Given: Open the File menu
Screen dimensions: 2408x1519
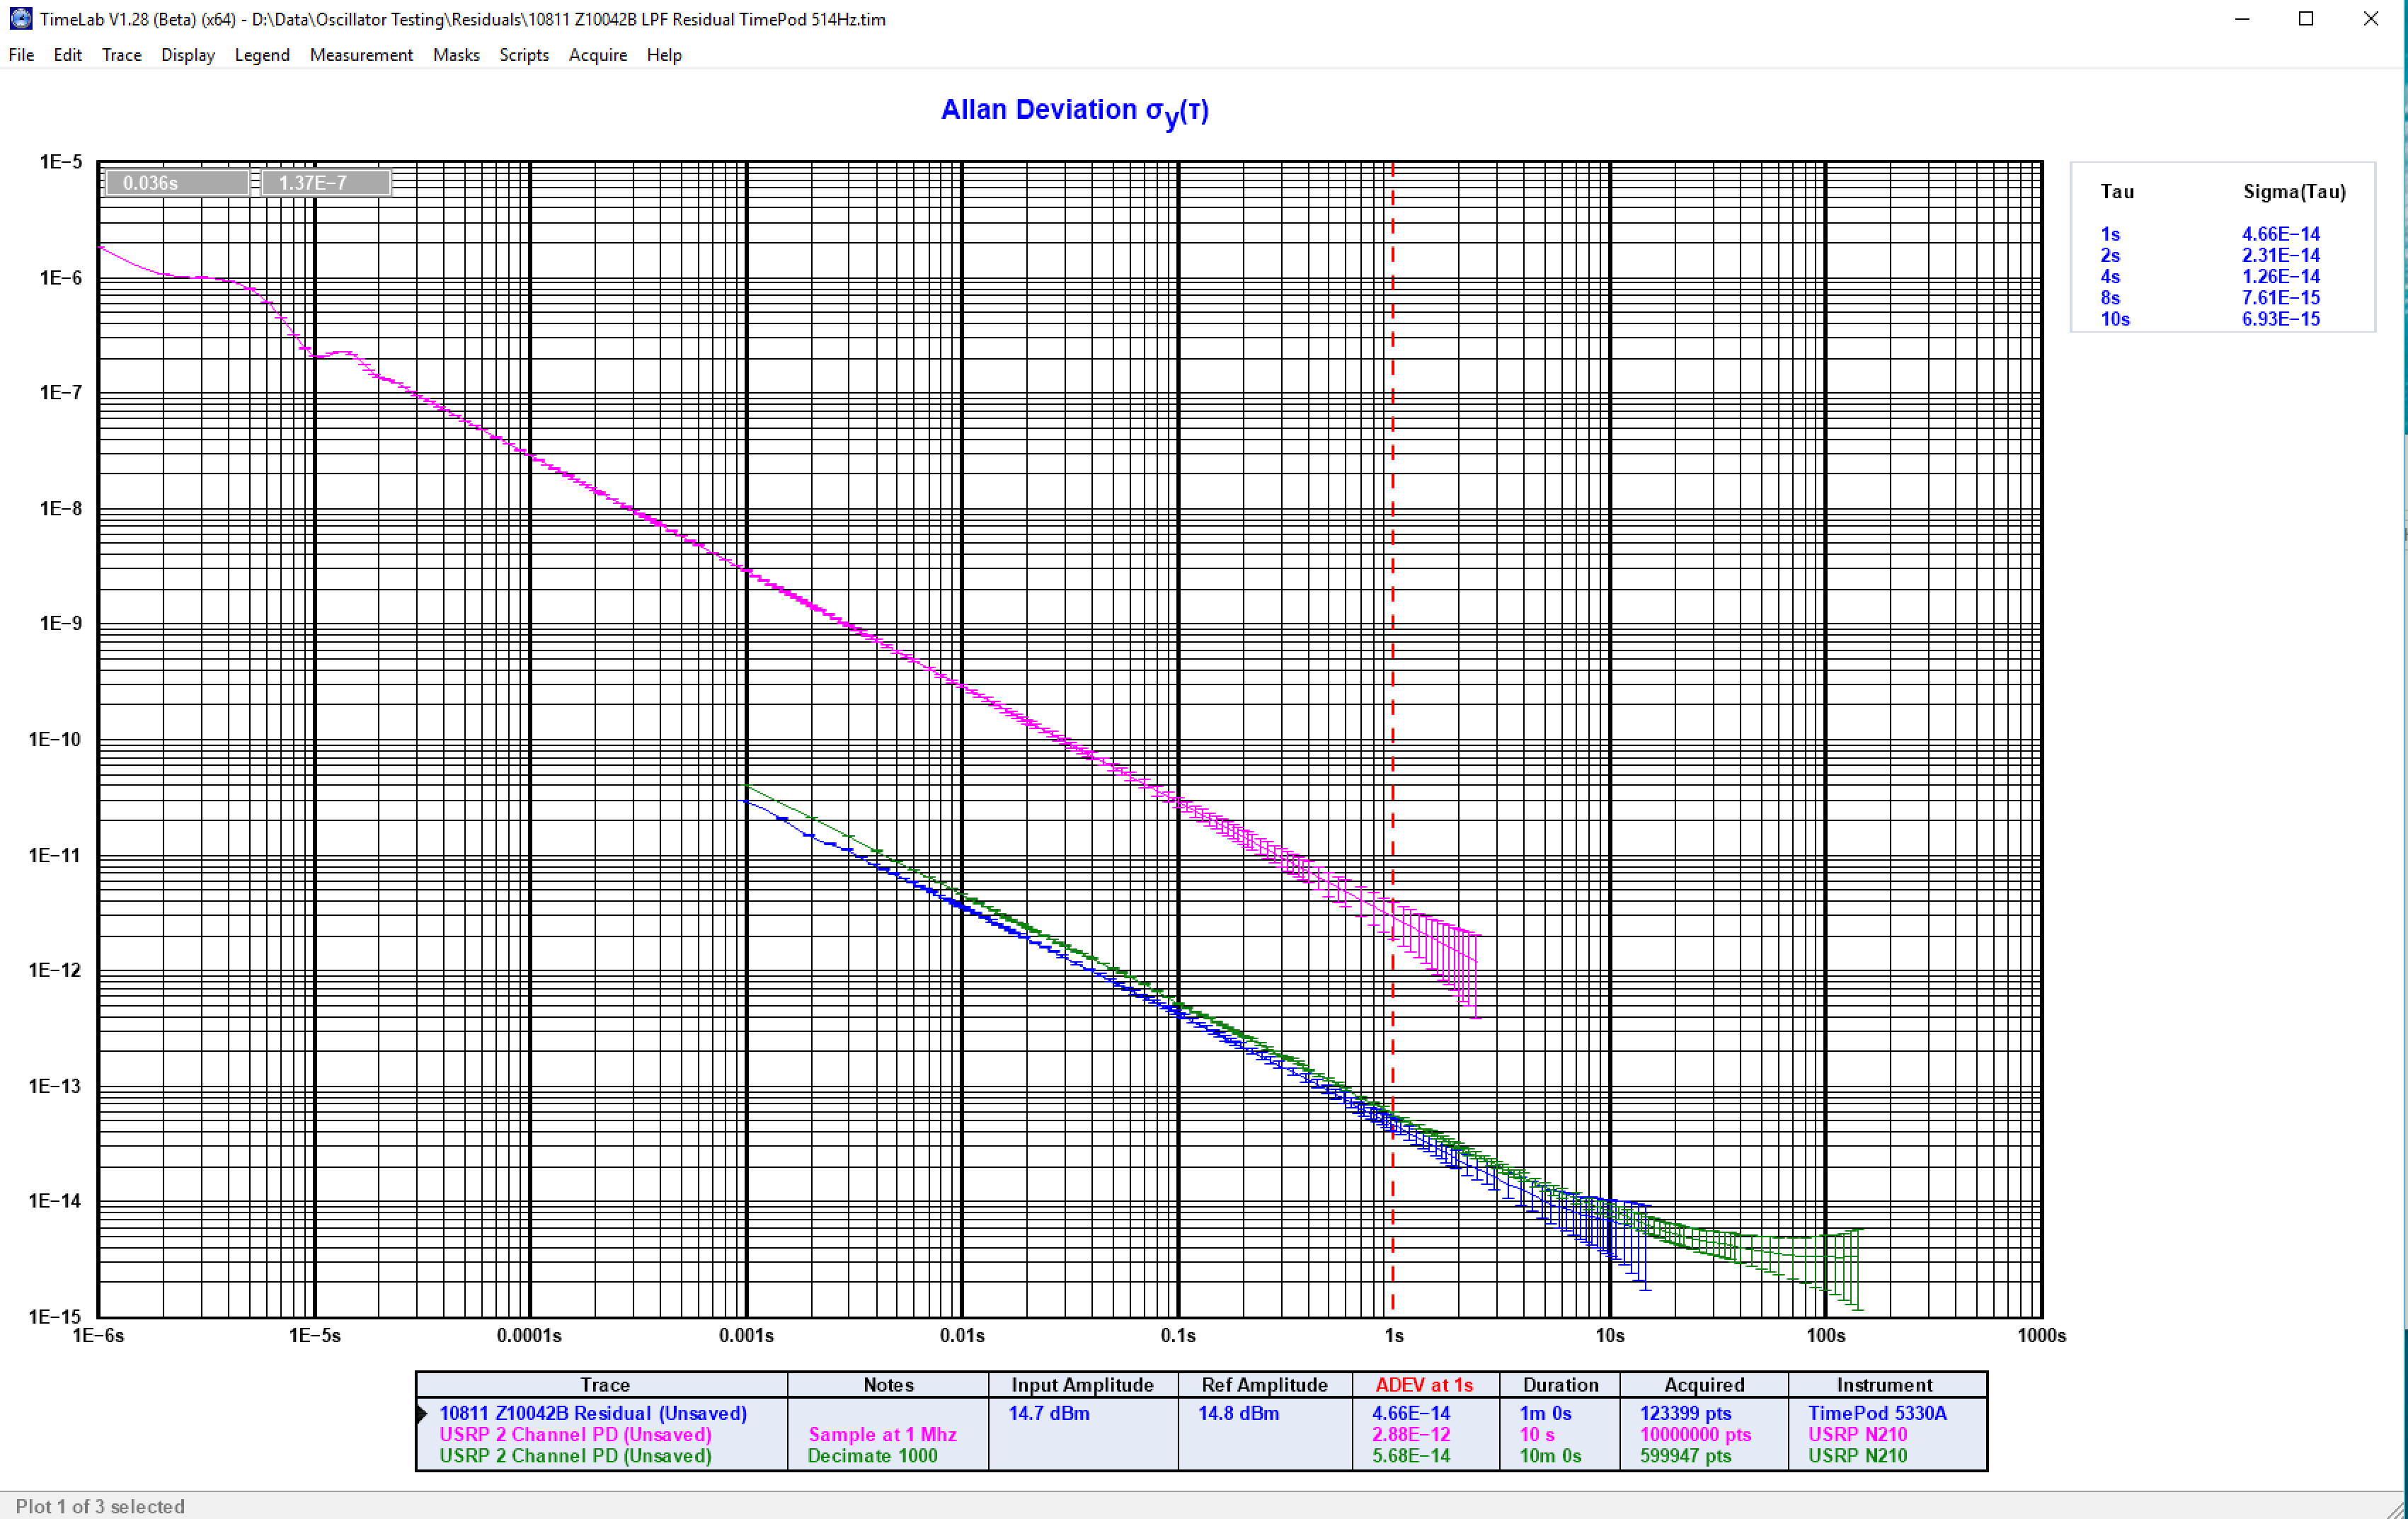Looking at the screenshot, I should 21,55.
